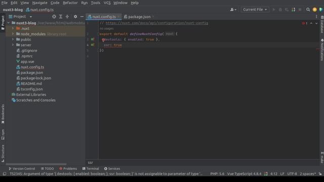Screen dimensions: 324x182
Task: Open the Nuxt config documentation link
Action: (x=157, y=23)
